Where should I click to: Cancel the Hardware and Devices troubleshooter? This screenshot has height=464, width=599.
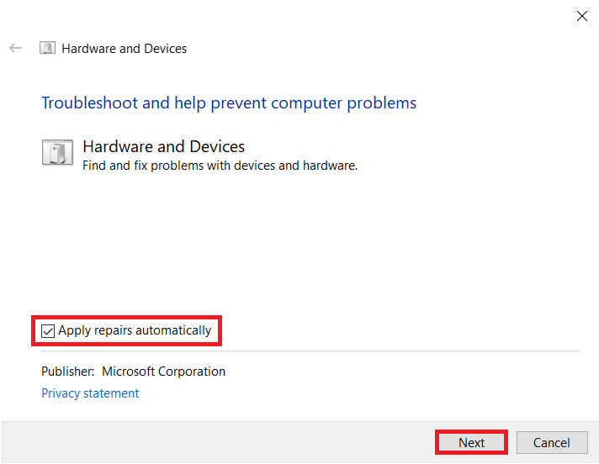pos(551,443)
